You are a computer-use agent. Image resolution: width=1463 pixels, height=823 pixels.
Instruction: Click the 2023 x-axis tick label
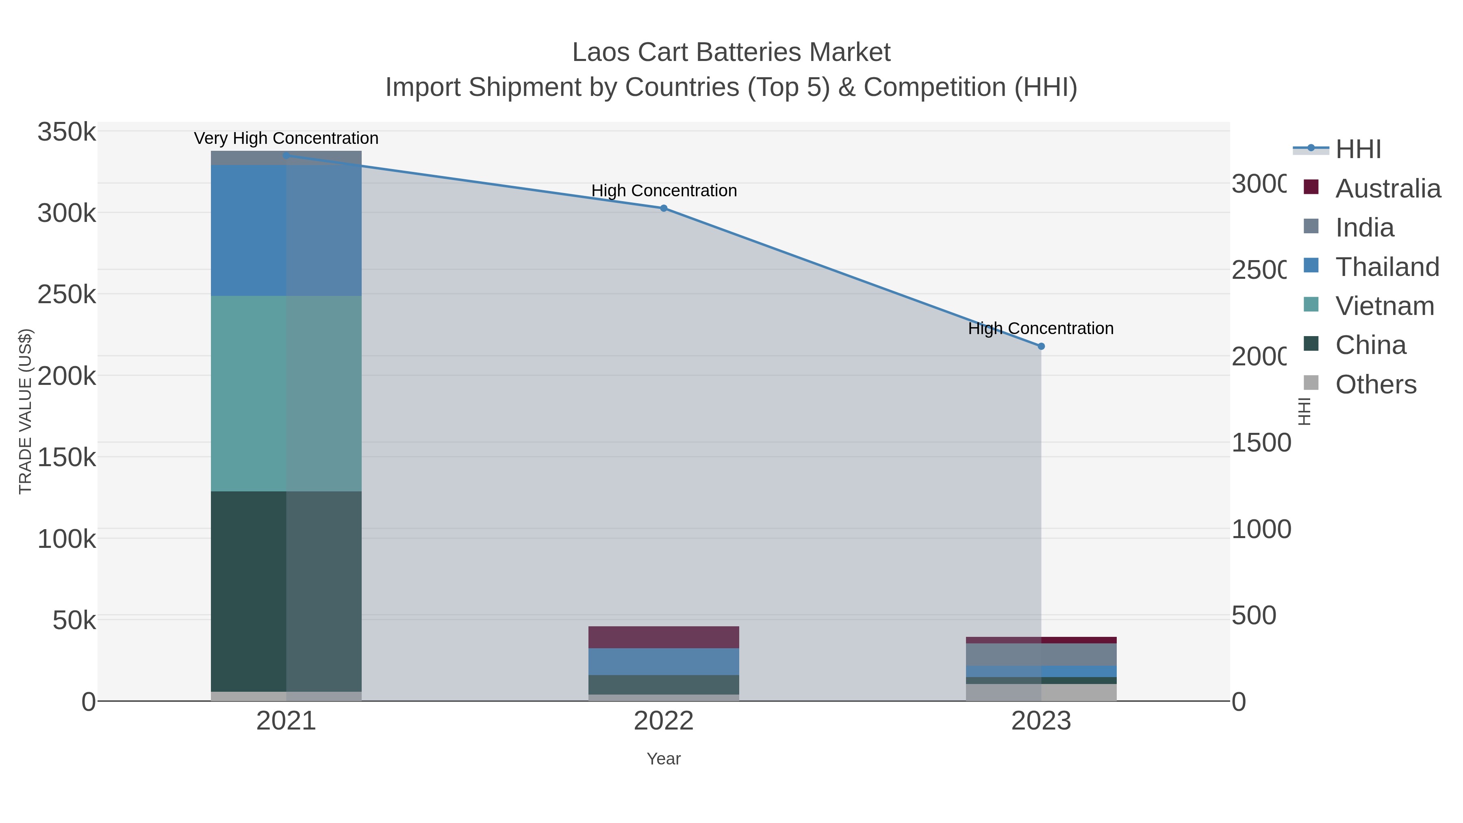pos(1041,721)
